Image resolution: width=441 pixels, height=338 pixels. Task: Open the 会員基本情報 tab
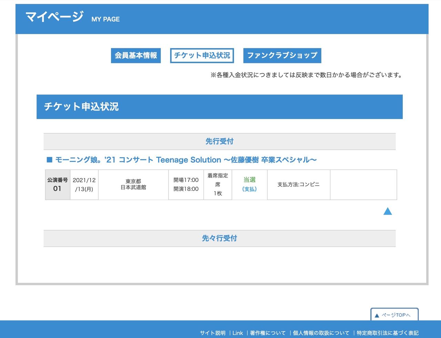point(136,55)
